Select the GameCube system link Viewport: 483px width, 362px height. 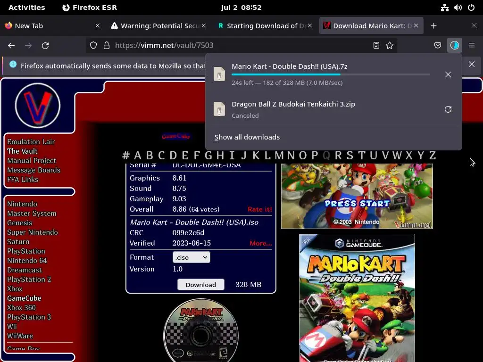point(25,298)
